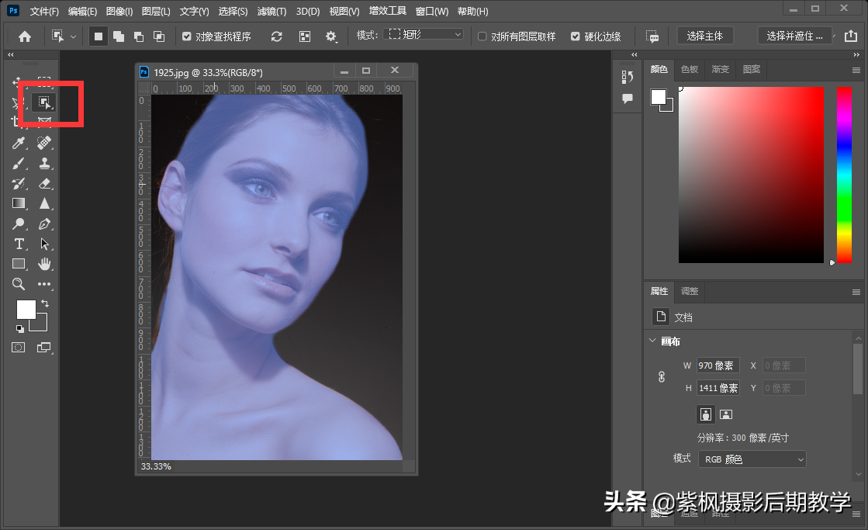The height and width of the screenshot is (530, 868).
Task: Switch to the 调整 tab
Action: pyautogui.click(x=689, y=291)
